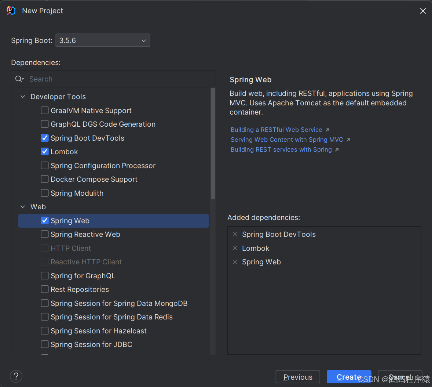Click the Create button
The height and width of the screenshot is (387, 432).
349,377
